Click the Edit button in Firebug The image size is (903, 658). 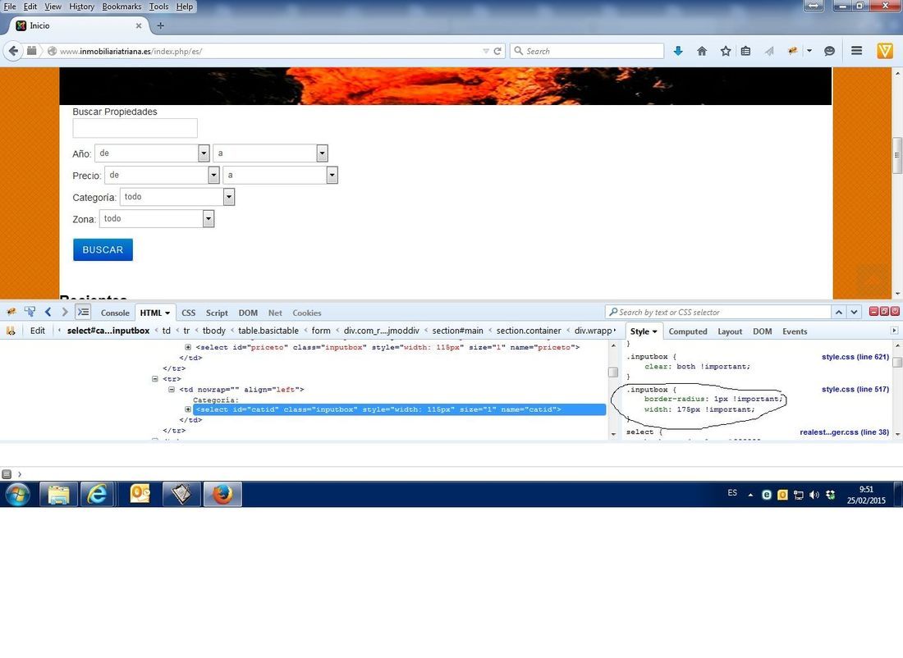tap(38, 331)
